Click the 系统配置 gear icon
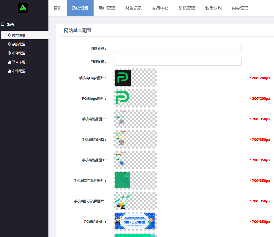The width and height of the screenshot is (274, 237). (x=9, y=44)
